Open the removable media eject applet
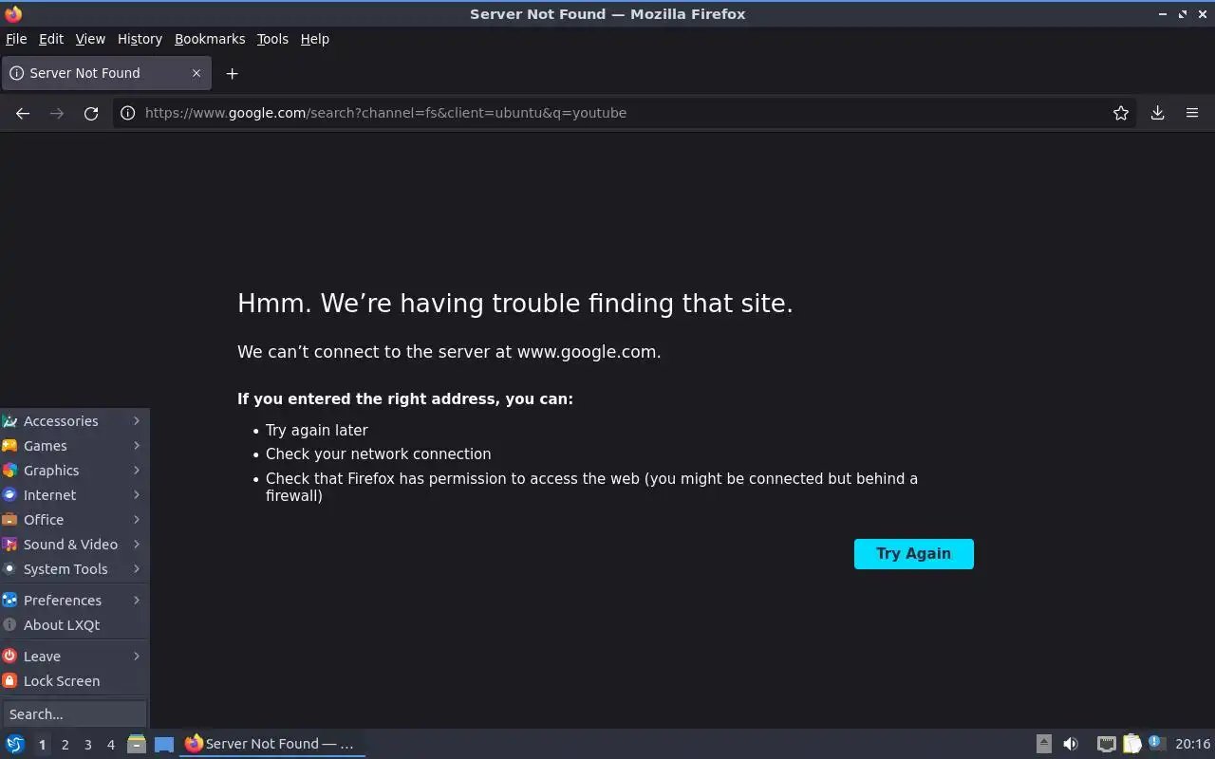The width and height of the screenshot is (1215, 759). click(1044, 744)
